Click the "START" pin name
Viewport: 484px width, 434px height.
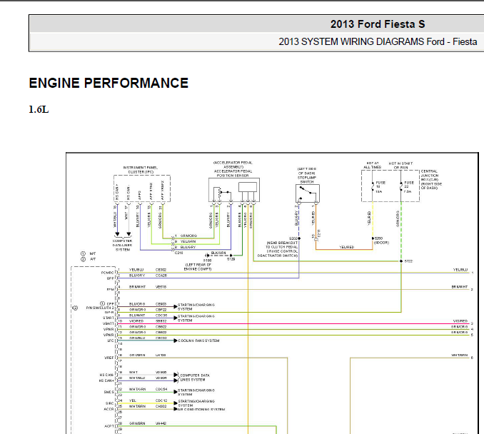[x=109, y=318]
